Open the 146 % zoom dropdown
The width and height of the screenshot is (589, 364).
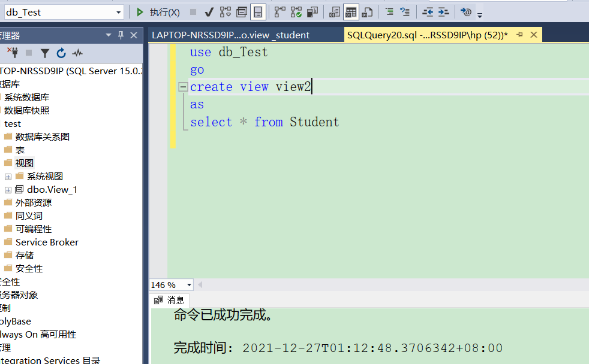pos(189,286)
